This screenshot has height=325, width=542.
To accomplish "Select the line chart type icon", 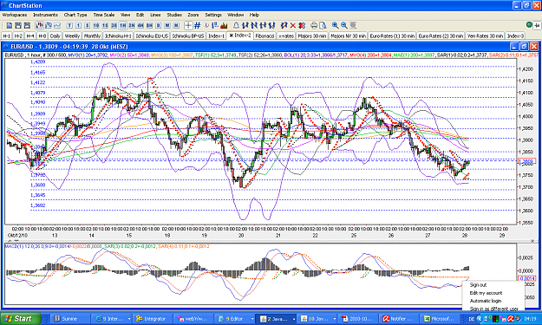I will tap(57, 25).
